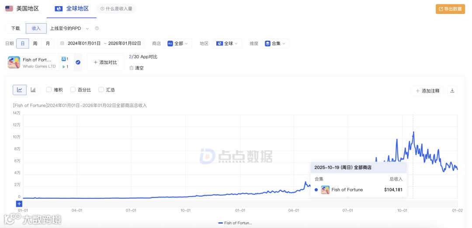472x228 pixels.
Task: Switch to the 美国地区 region tab
Action: pos(22,8)
